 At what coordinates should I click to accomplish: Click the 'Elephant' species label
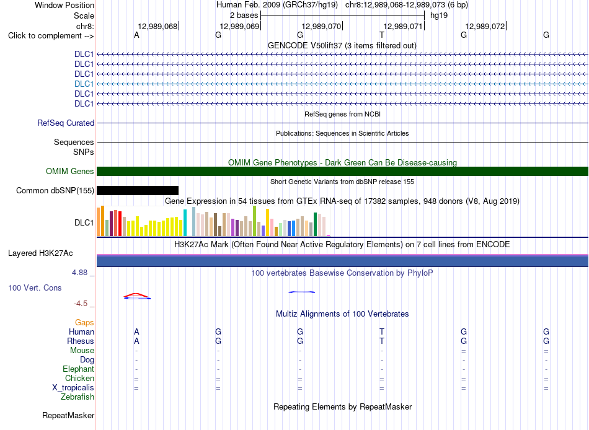(78, 369)
